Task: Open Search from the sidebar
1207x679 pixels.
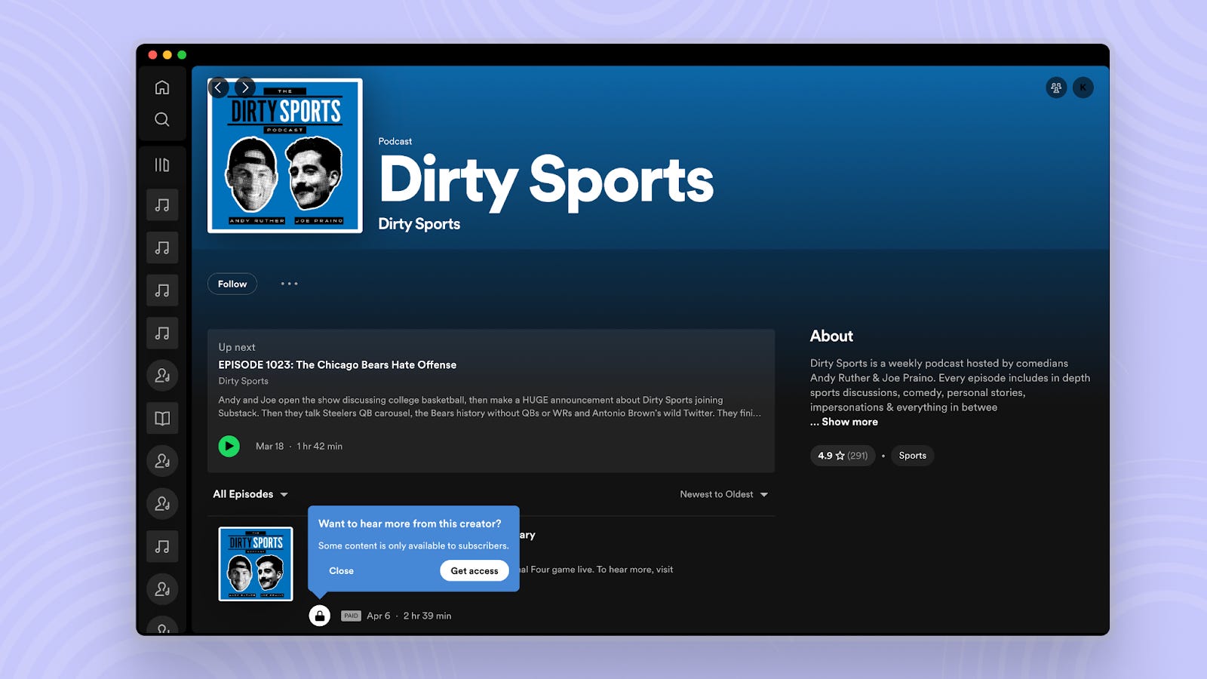Action: [162, 119]
